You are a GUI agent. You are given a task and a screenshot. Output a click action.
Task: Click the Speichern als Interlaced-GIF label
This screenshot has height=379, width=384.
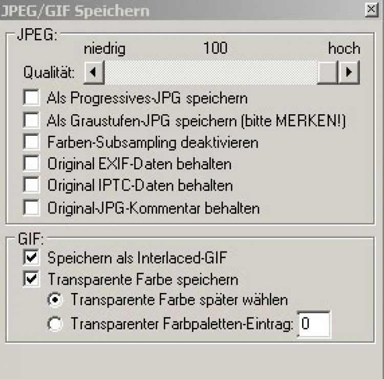(137, 258)
